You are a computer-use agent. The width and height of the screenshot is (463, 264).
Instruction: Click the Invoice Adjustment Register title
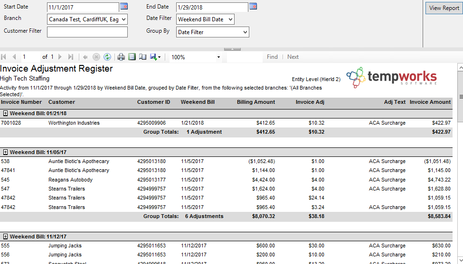[x=57, y=69]
